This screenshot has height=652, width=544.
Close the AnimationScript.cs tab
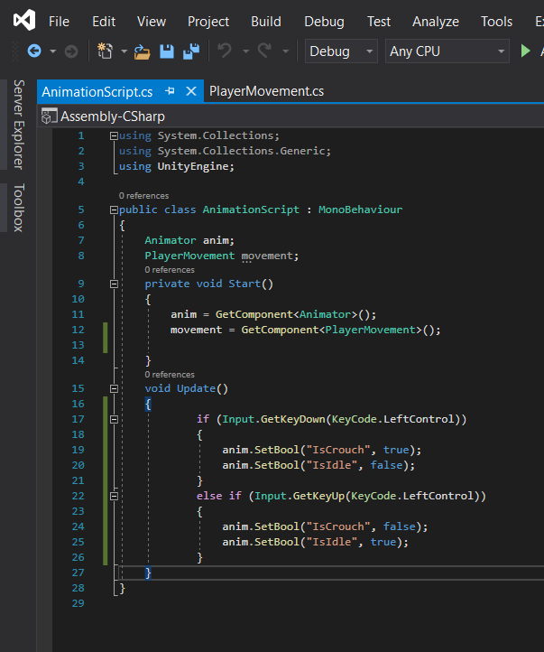click(191, 91)
